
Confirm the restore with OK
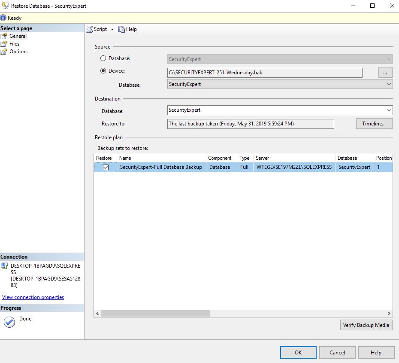[298, 353]
